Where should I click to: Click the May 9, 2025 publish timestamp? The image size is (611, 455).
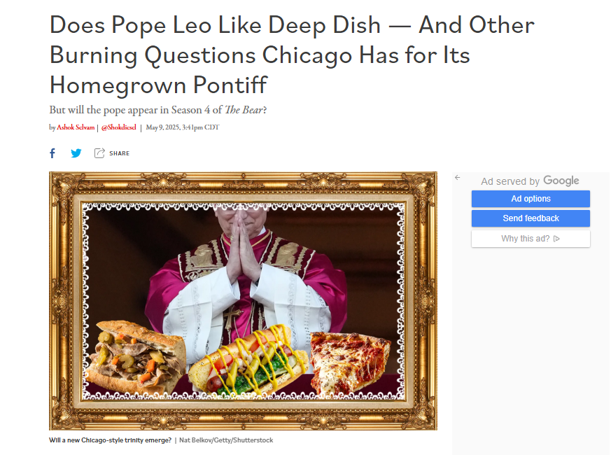tap(183, 127)
